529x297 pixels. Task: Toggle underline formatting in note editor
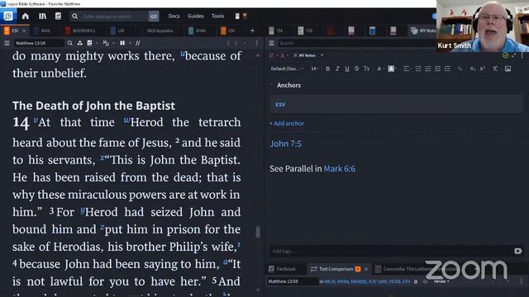tap(347, 68)
